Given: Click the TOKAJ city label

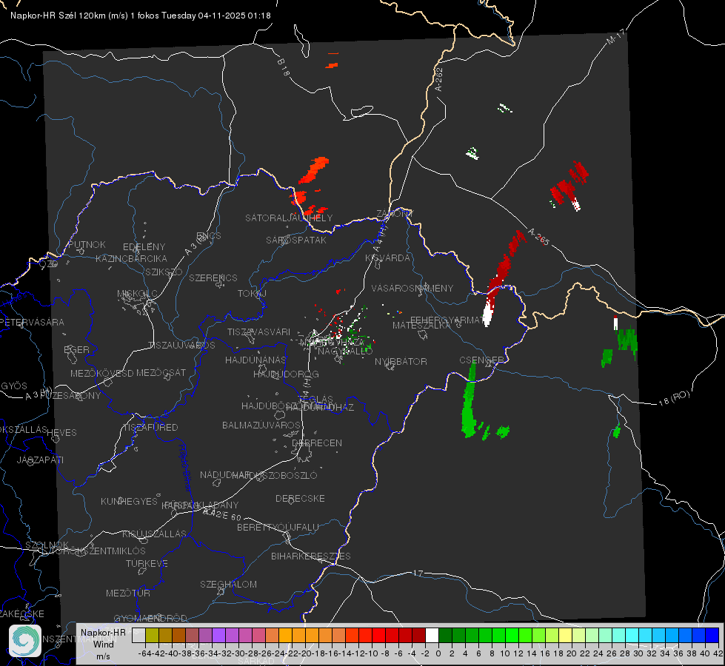Looking at the screenshot, I should (252, 294).
